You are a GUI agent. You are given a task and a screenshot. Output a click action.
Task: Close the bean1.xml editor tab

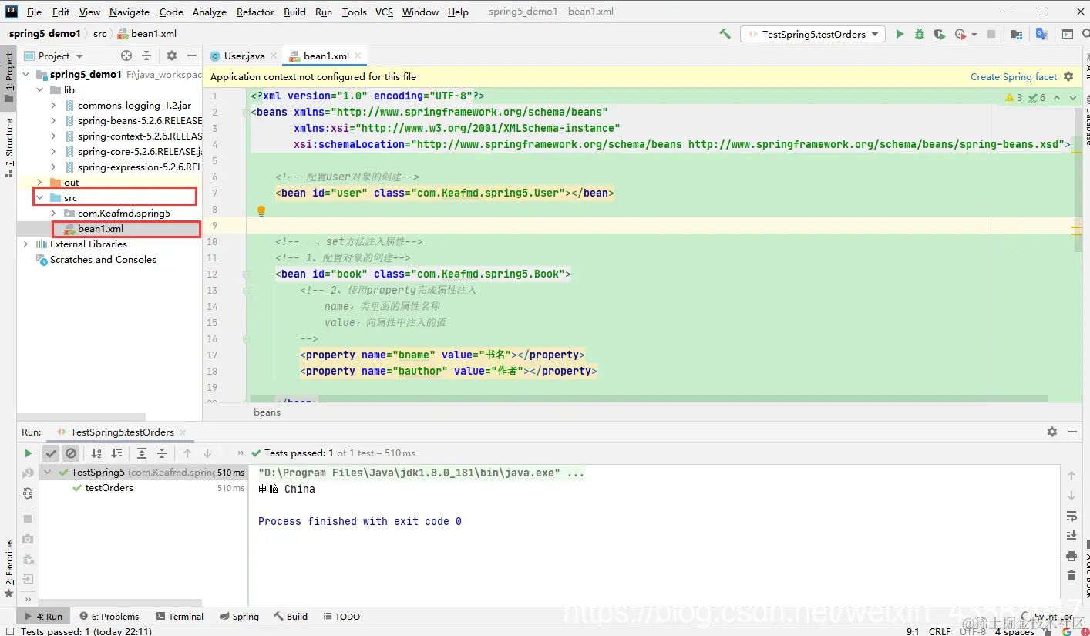[358, 56]
